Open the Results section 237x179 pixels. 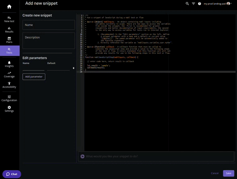(9, 30)
